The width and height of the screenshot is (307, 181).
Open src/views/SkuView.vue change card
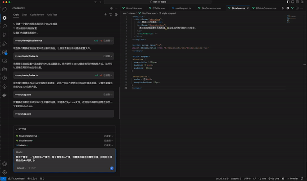[64, 41]
